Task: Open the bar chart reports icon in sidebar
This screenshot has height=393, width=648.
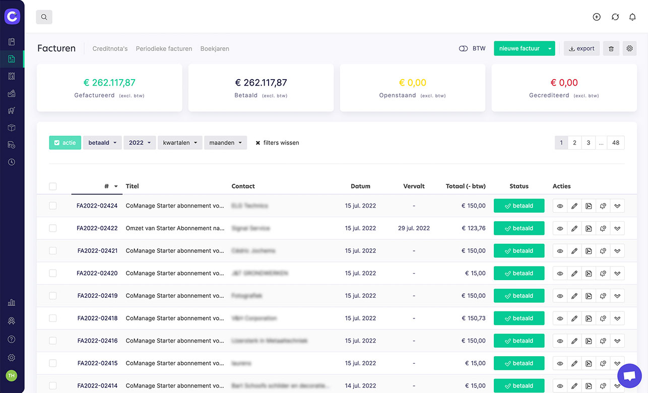Action: point(12,303)
